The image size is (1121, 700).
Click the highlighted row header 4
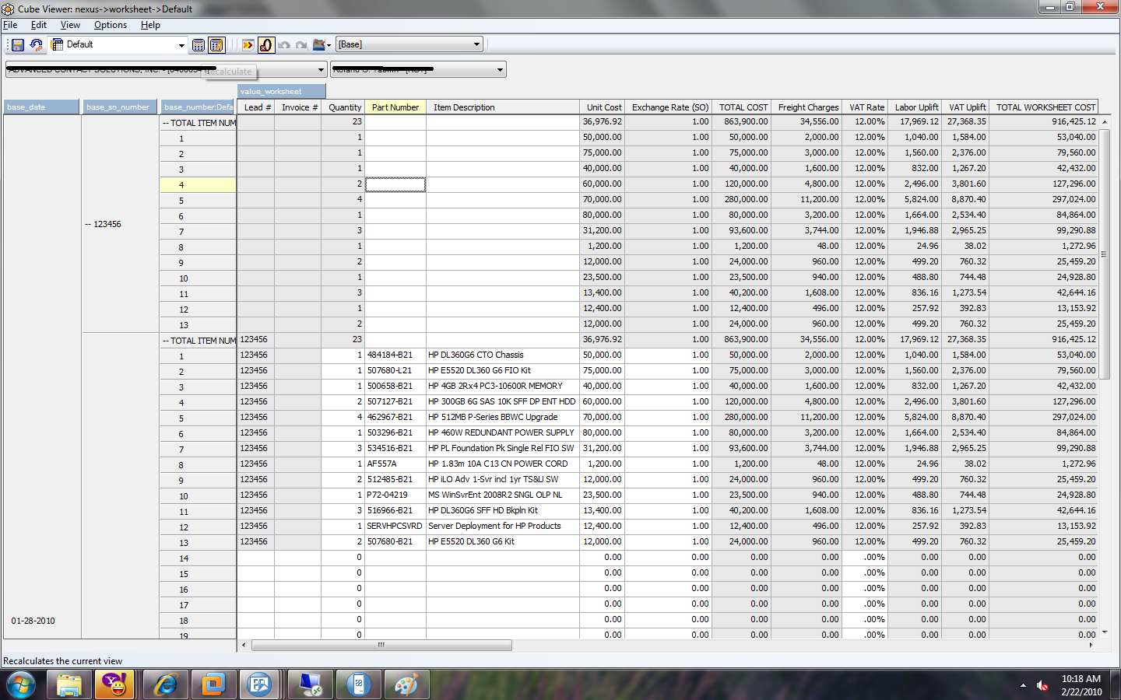[x=198, y=185]
